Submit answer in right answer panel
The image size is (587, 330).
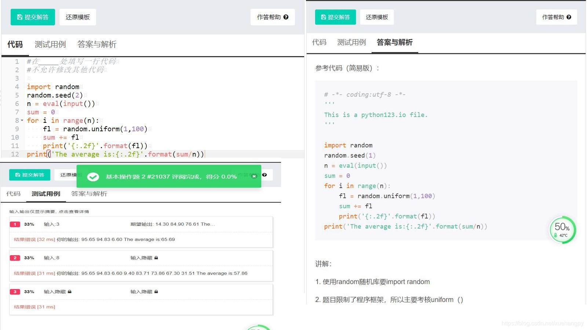tap(335, 17)
